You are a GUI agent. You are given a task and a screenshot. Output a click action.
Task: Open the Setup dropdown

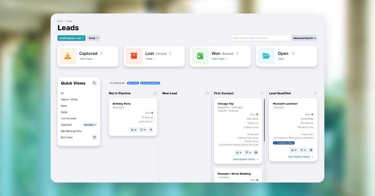[x=93, y=38]
